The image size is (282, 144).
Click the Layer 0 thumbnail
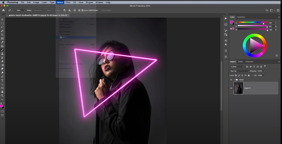(238, 88)
